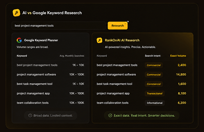Click the 'RankOnAI AI Research' heading
This screenshot has width=204, height=132.
(x=122, y=40)
